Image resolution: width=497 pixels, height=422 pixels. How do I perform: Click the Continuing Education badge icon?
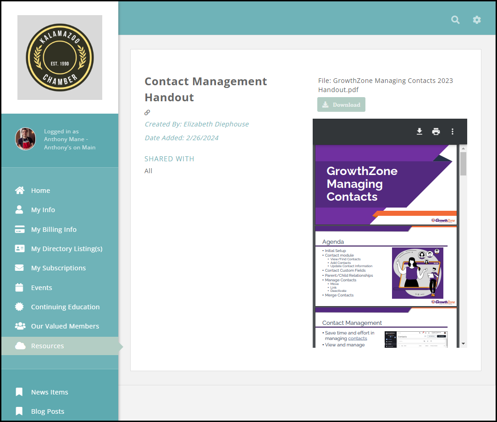20,307
